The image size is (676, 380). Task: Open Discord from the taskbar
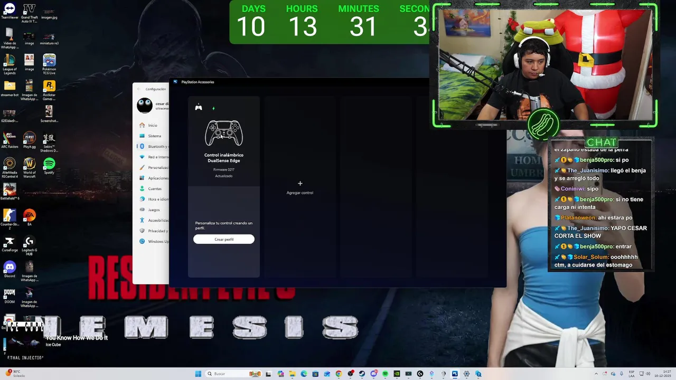[x=374, y=374]
